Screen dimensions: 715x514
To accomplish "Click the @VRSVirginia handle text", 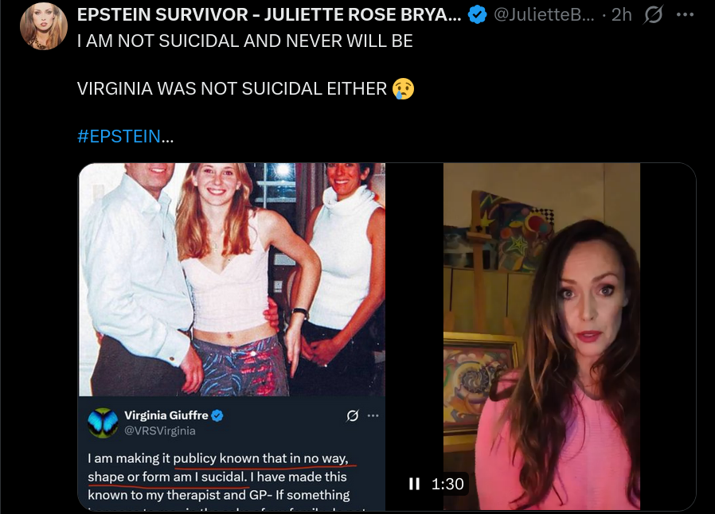I will click(160, 430).
